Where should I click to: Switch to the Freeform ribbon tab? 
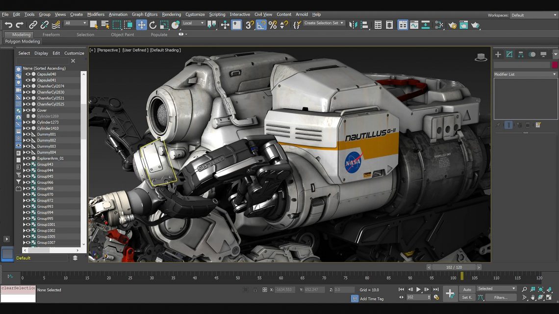[51, 35]
